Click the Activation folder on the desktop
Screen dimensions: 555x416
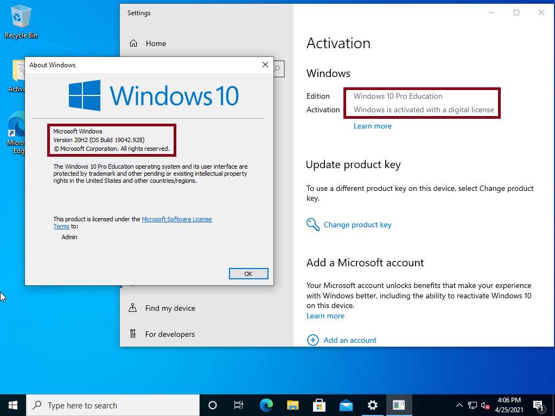(16, 76)
